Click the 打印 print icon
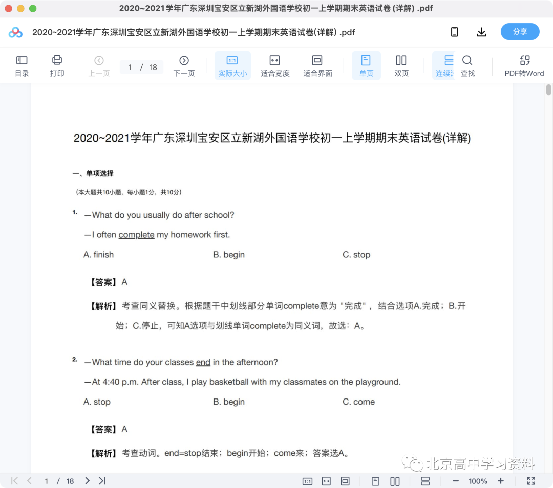The image size is (553, 488). pos(57,66)
